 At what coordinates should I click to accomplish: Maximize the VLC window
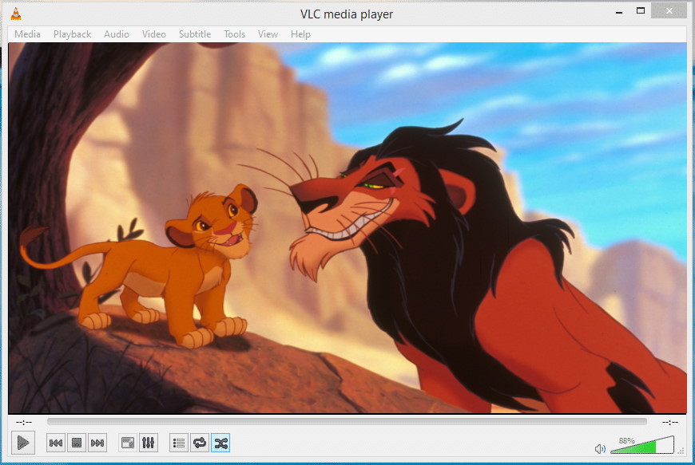(641, 10)
